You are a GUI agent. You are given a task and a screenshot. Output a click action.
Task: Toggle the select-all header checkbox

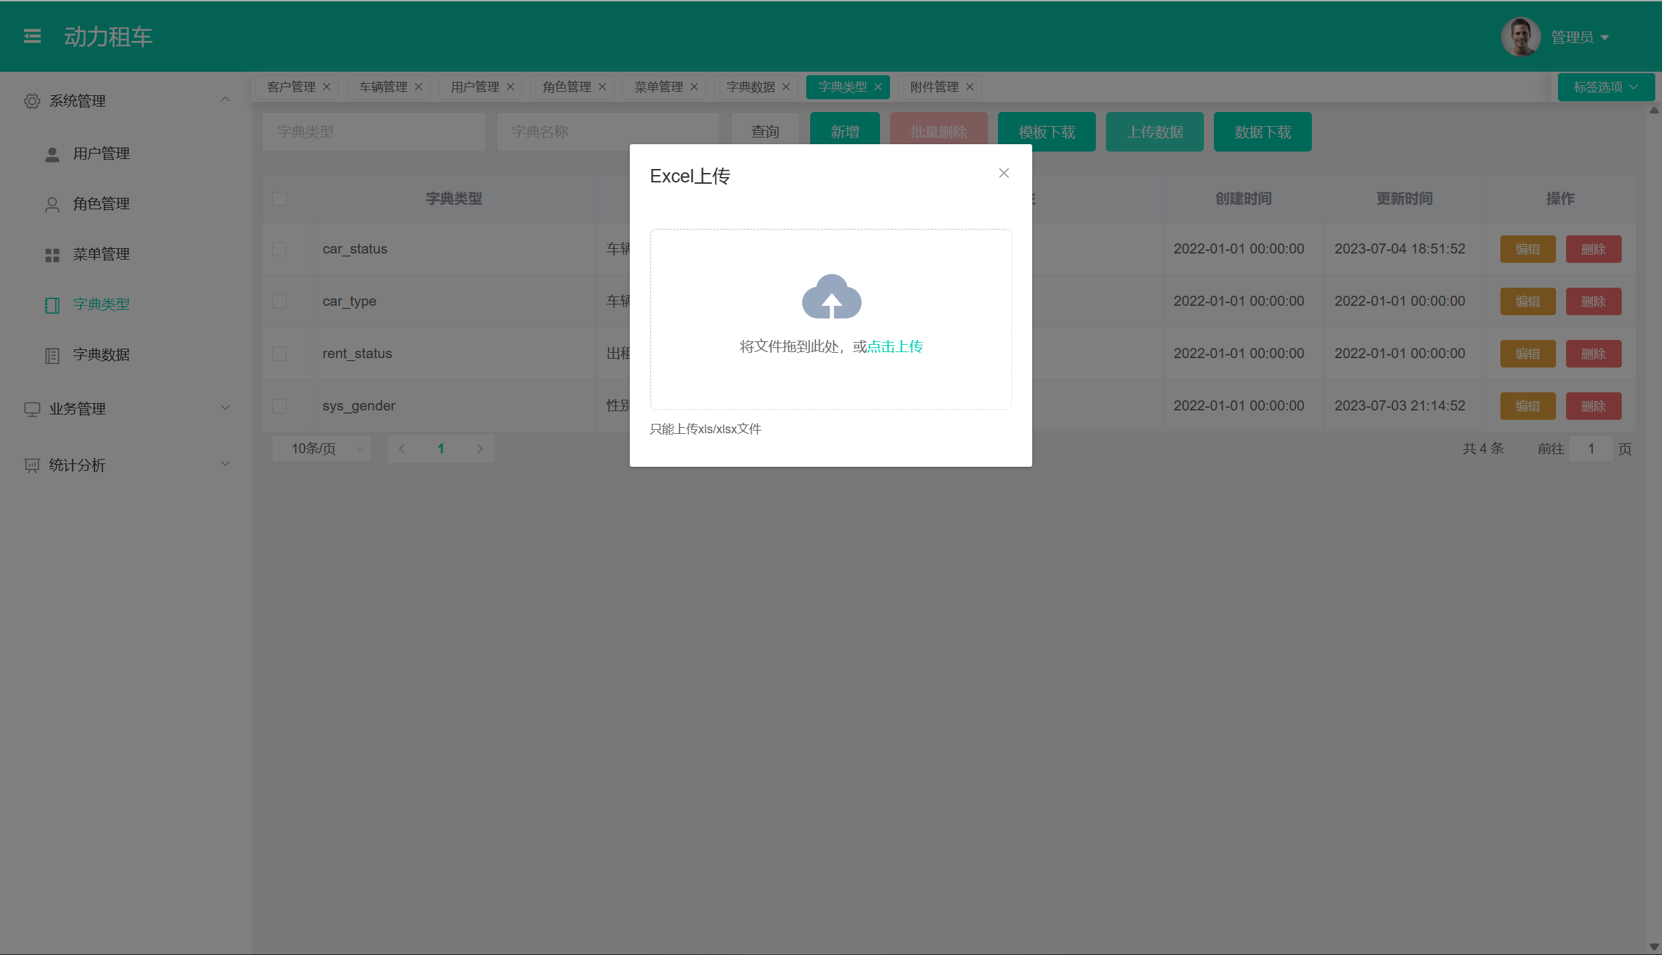tap(280, 199)
